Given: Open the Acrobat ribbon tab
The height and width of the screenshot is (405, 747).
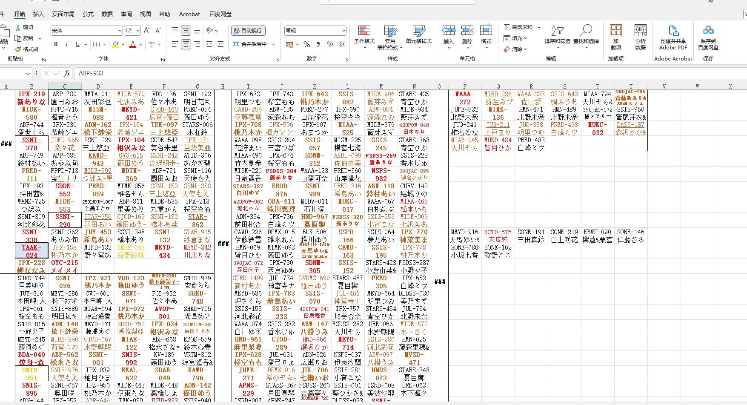Looking at the screenshot, I should [x=189, y=14].
